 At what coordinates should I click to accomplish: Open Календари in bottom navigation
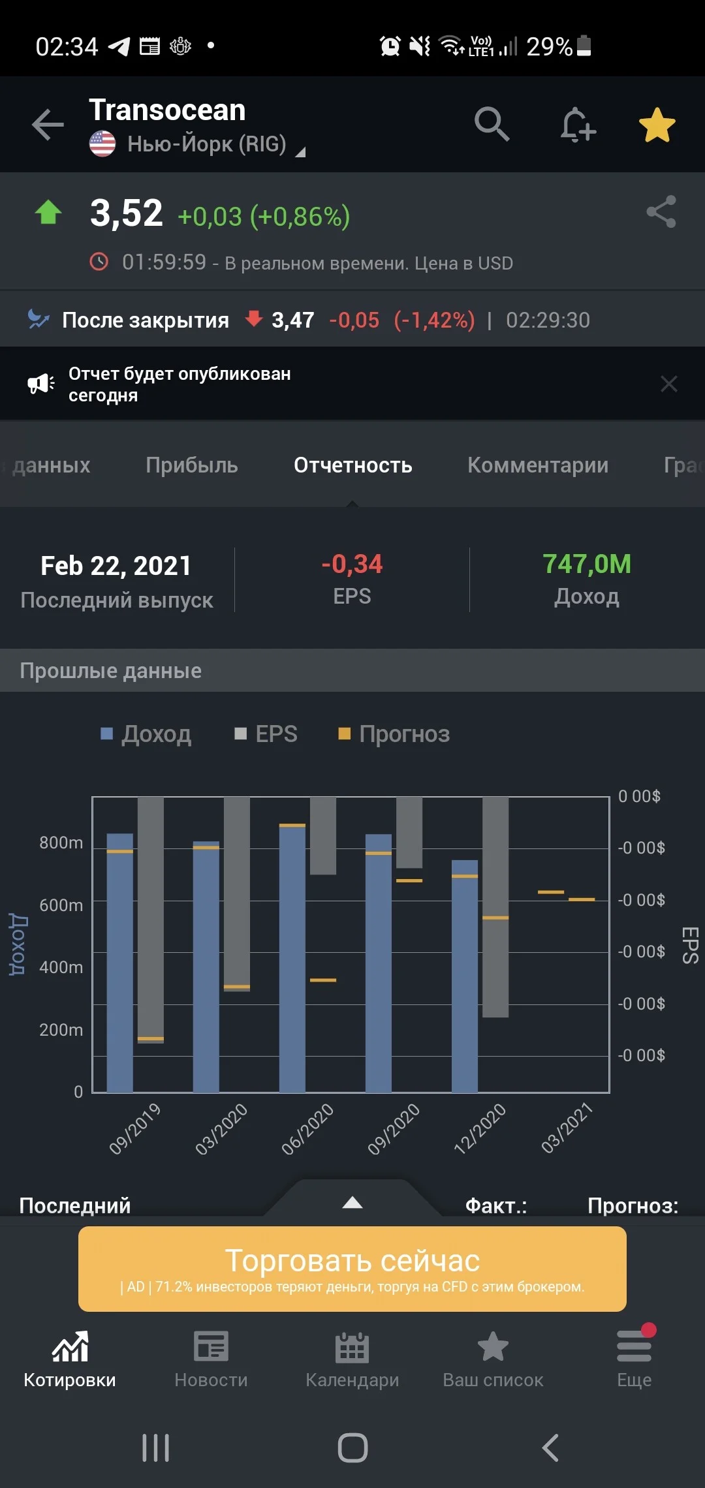click(352, 1359)
